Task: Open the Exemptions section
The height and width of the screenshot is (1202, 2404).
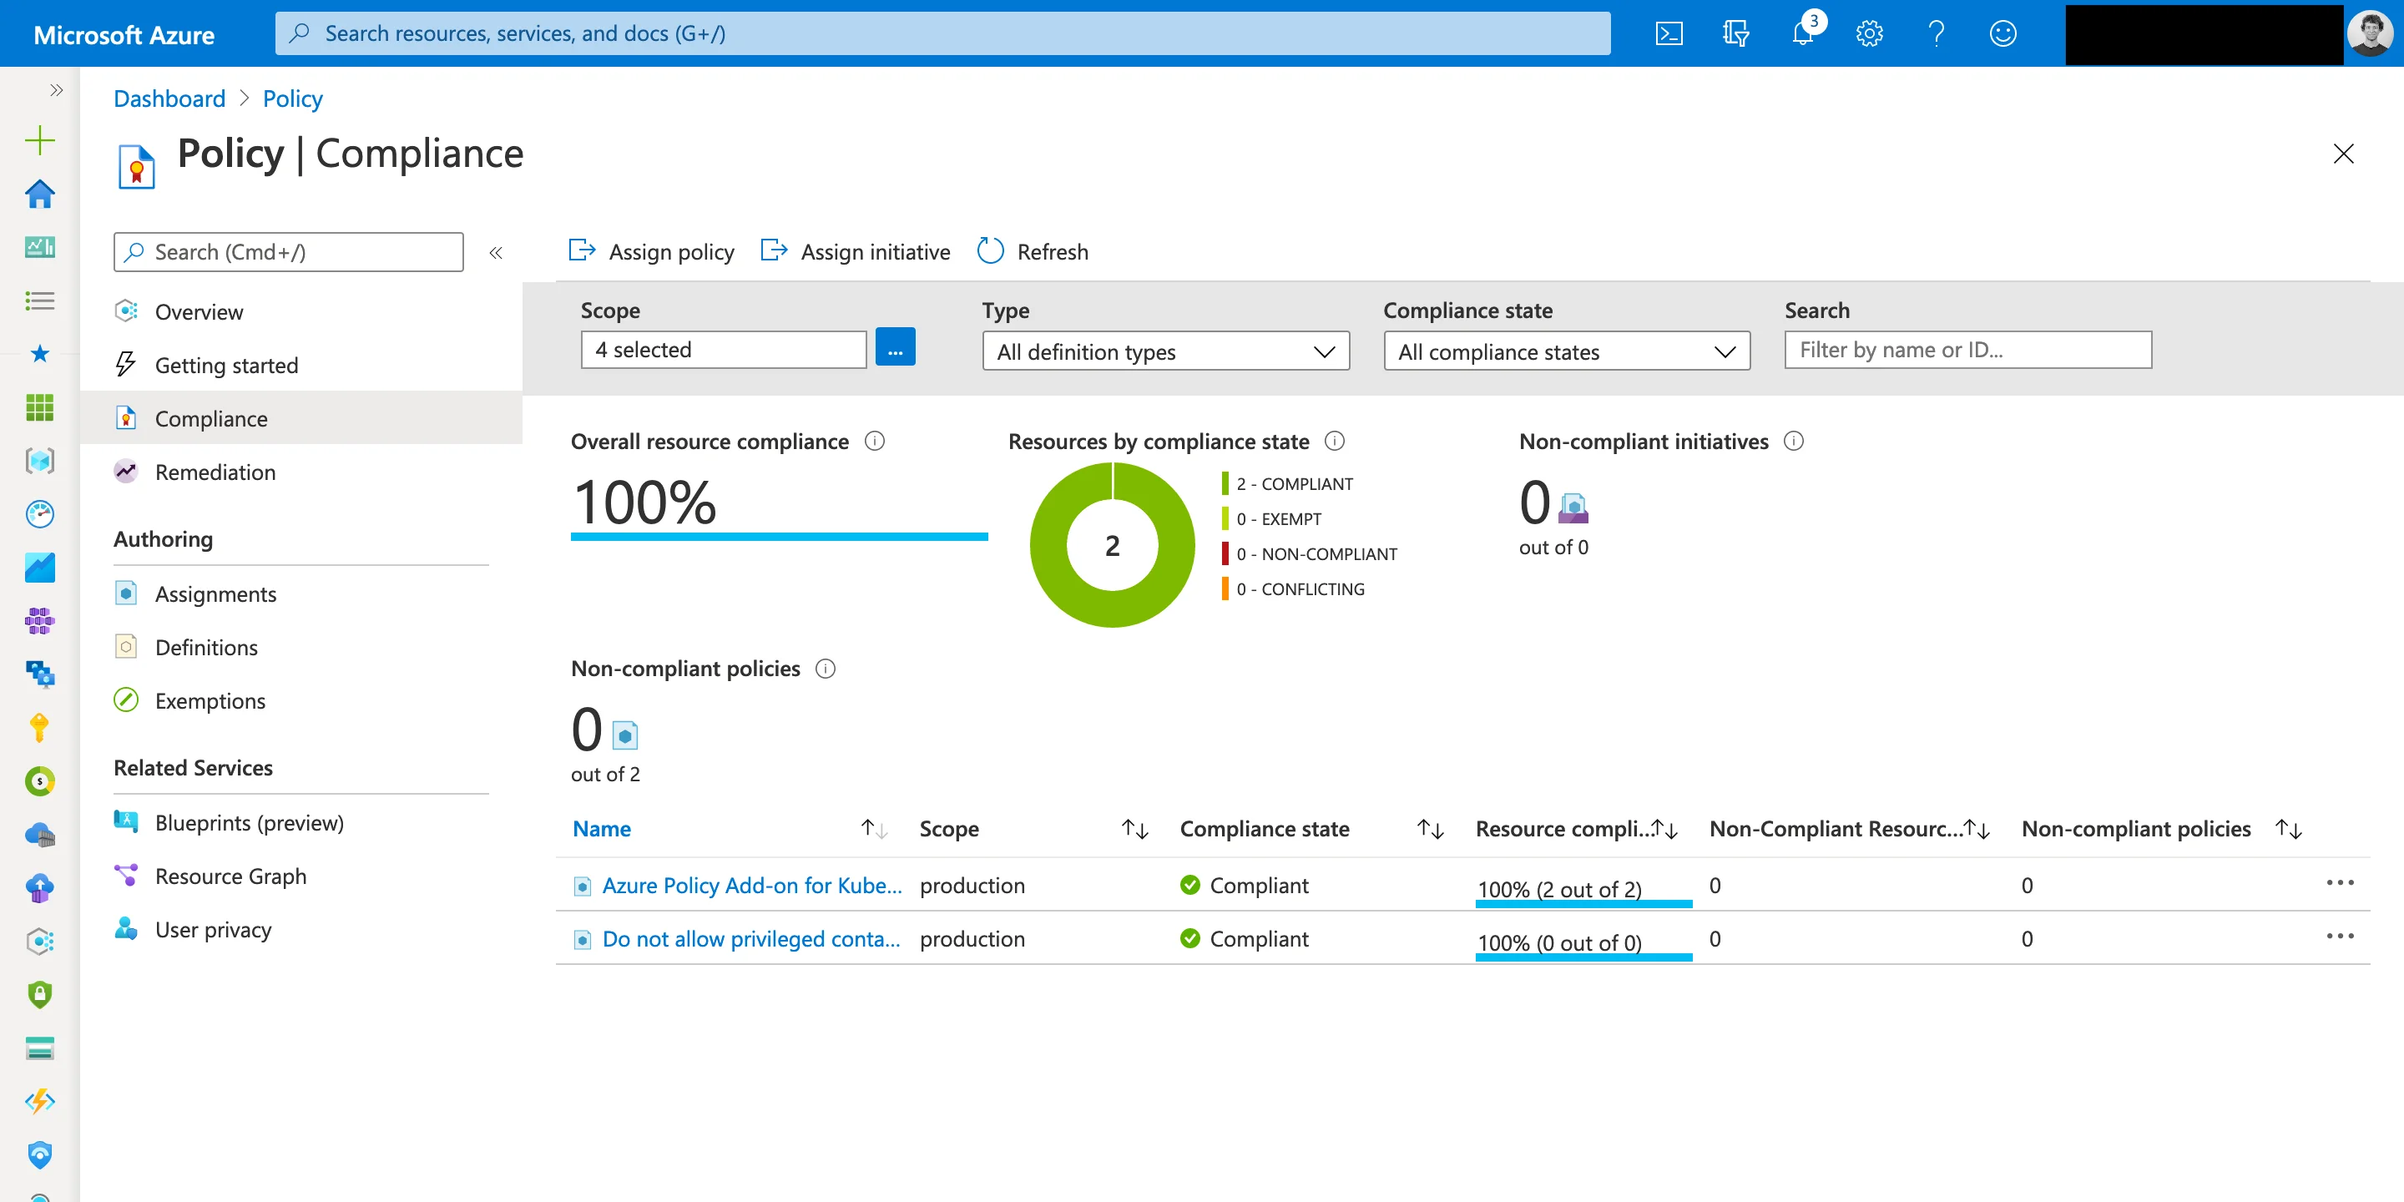Action: pyautogui.click(x=210, y=700)
